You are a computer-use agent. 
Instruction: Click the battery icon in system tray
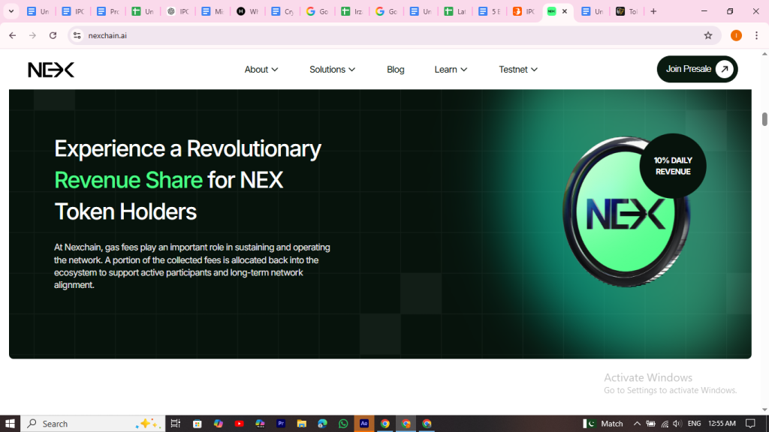651,424
